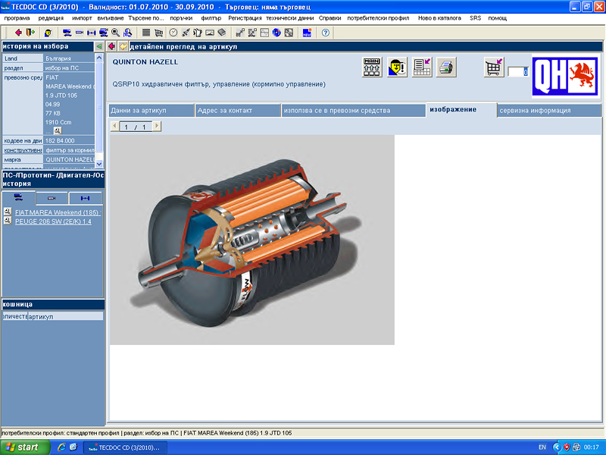Open PEUGE 206 SW history link
606x455 pixels.
[x=53, y=221]
